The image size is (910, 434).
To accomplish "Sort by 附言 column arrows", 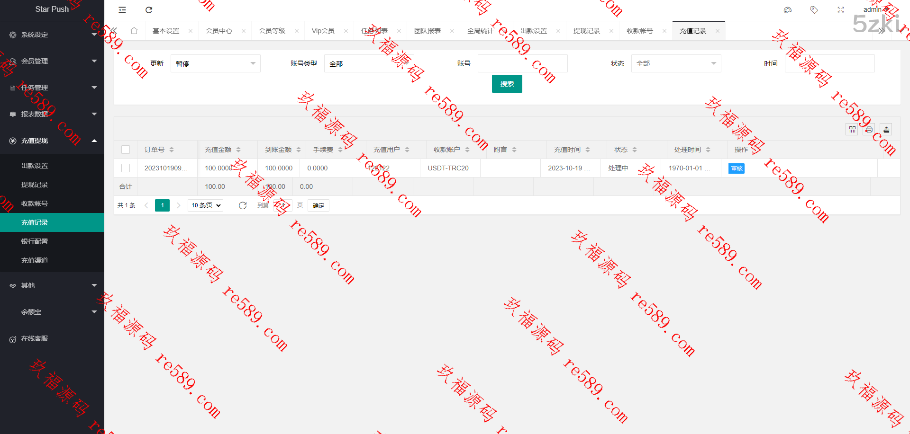I will 514,150.
